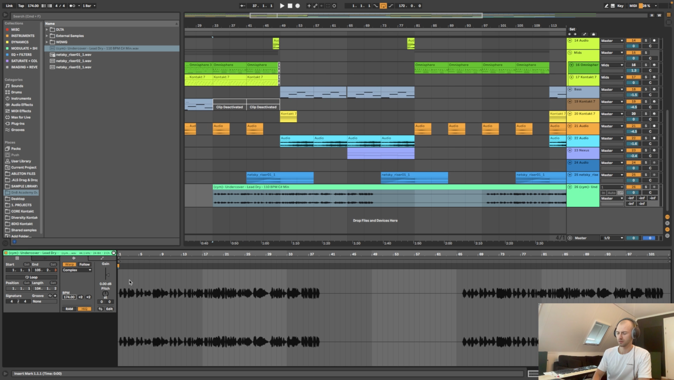Image resolution: width=674 pixels, height=380 pixels.
Task: Click the Reverse sample button in clip view
Action: (100, 309)
